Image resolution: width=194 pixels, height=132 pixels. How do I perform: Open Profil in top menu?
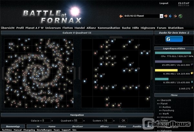(20, 28)
